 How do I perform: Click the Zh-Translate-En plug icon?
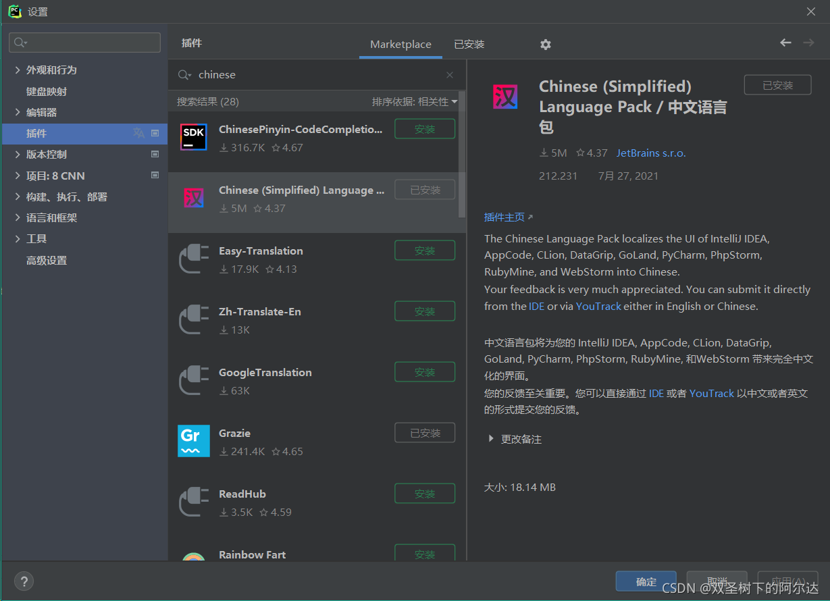tap(193, 319)
